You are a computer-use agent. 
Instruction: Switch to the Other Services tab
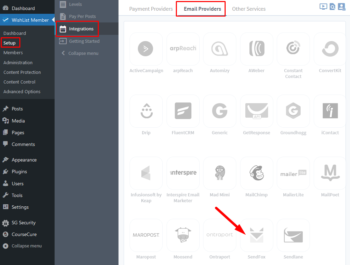coord(249,9)
